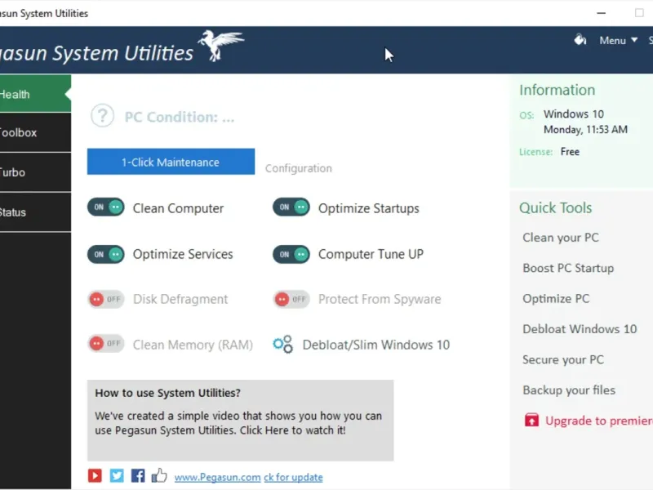Minimize the Pegasun window

(x=601, y=13)
